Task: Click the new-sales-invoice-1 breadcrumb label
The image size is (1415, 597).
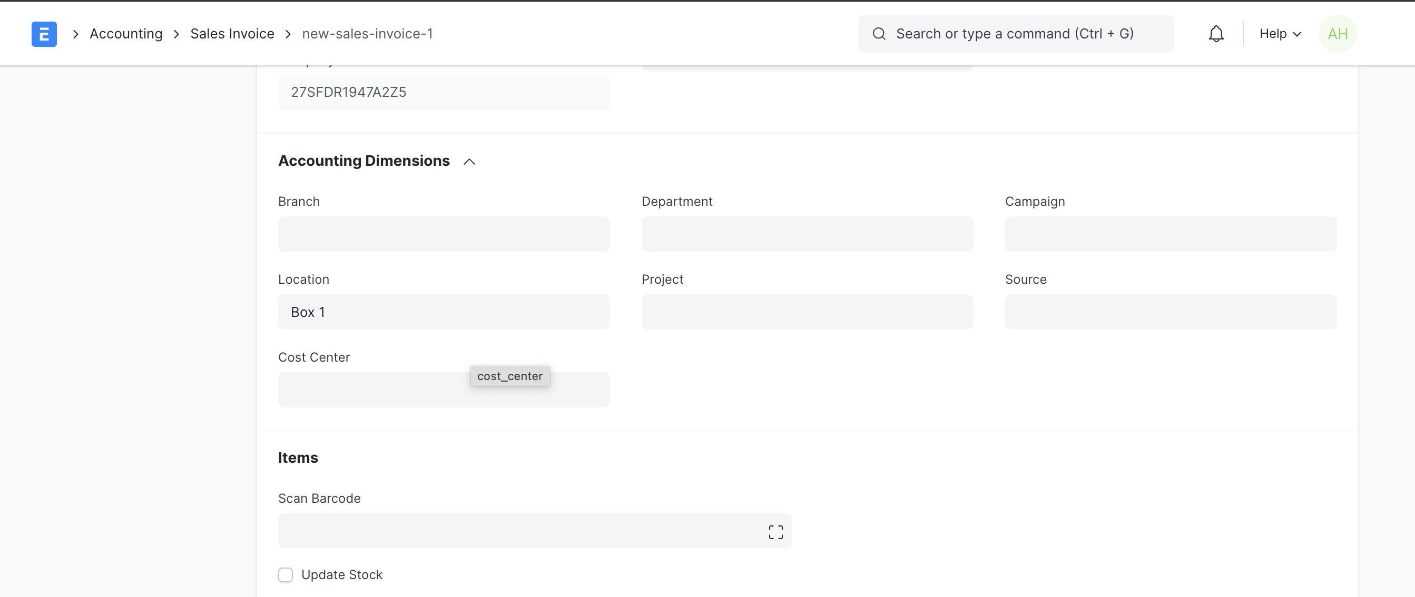Action: (368, 34)
